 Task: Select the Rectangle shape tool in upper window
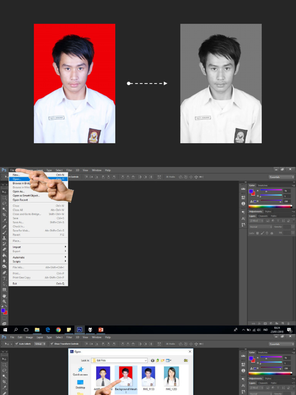(x=4, y=290)
